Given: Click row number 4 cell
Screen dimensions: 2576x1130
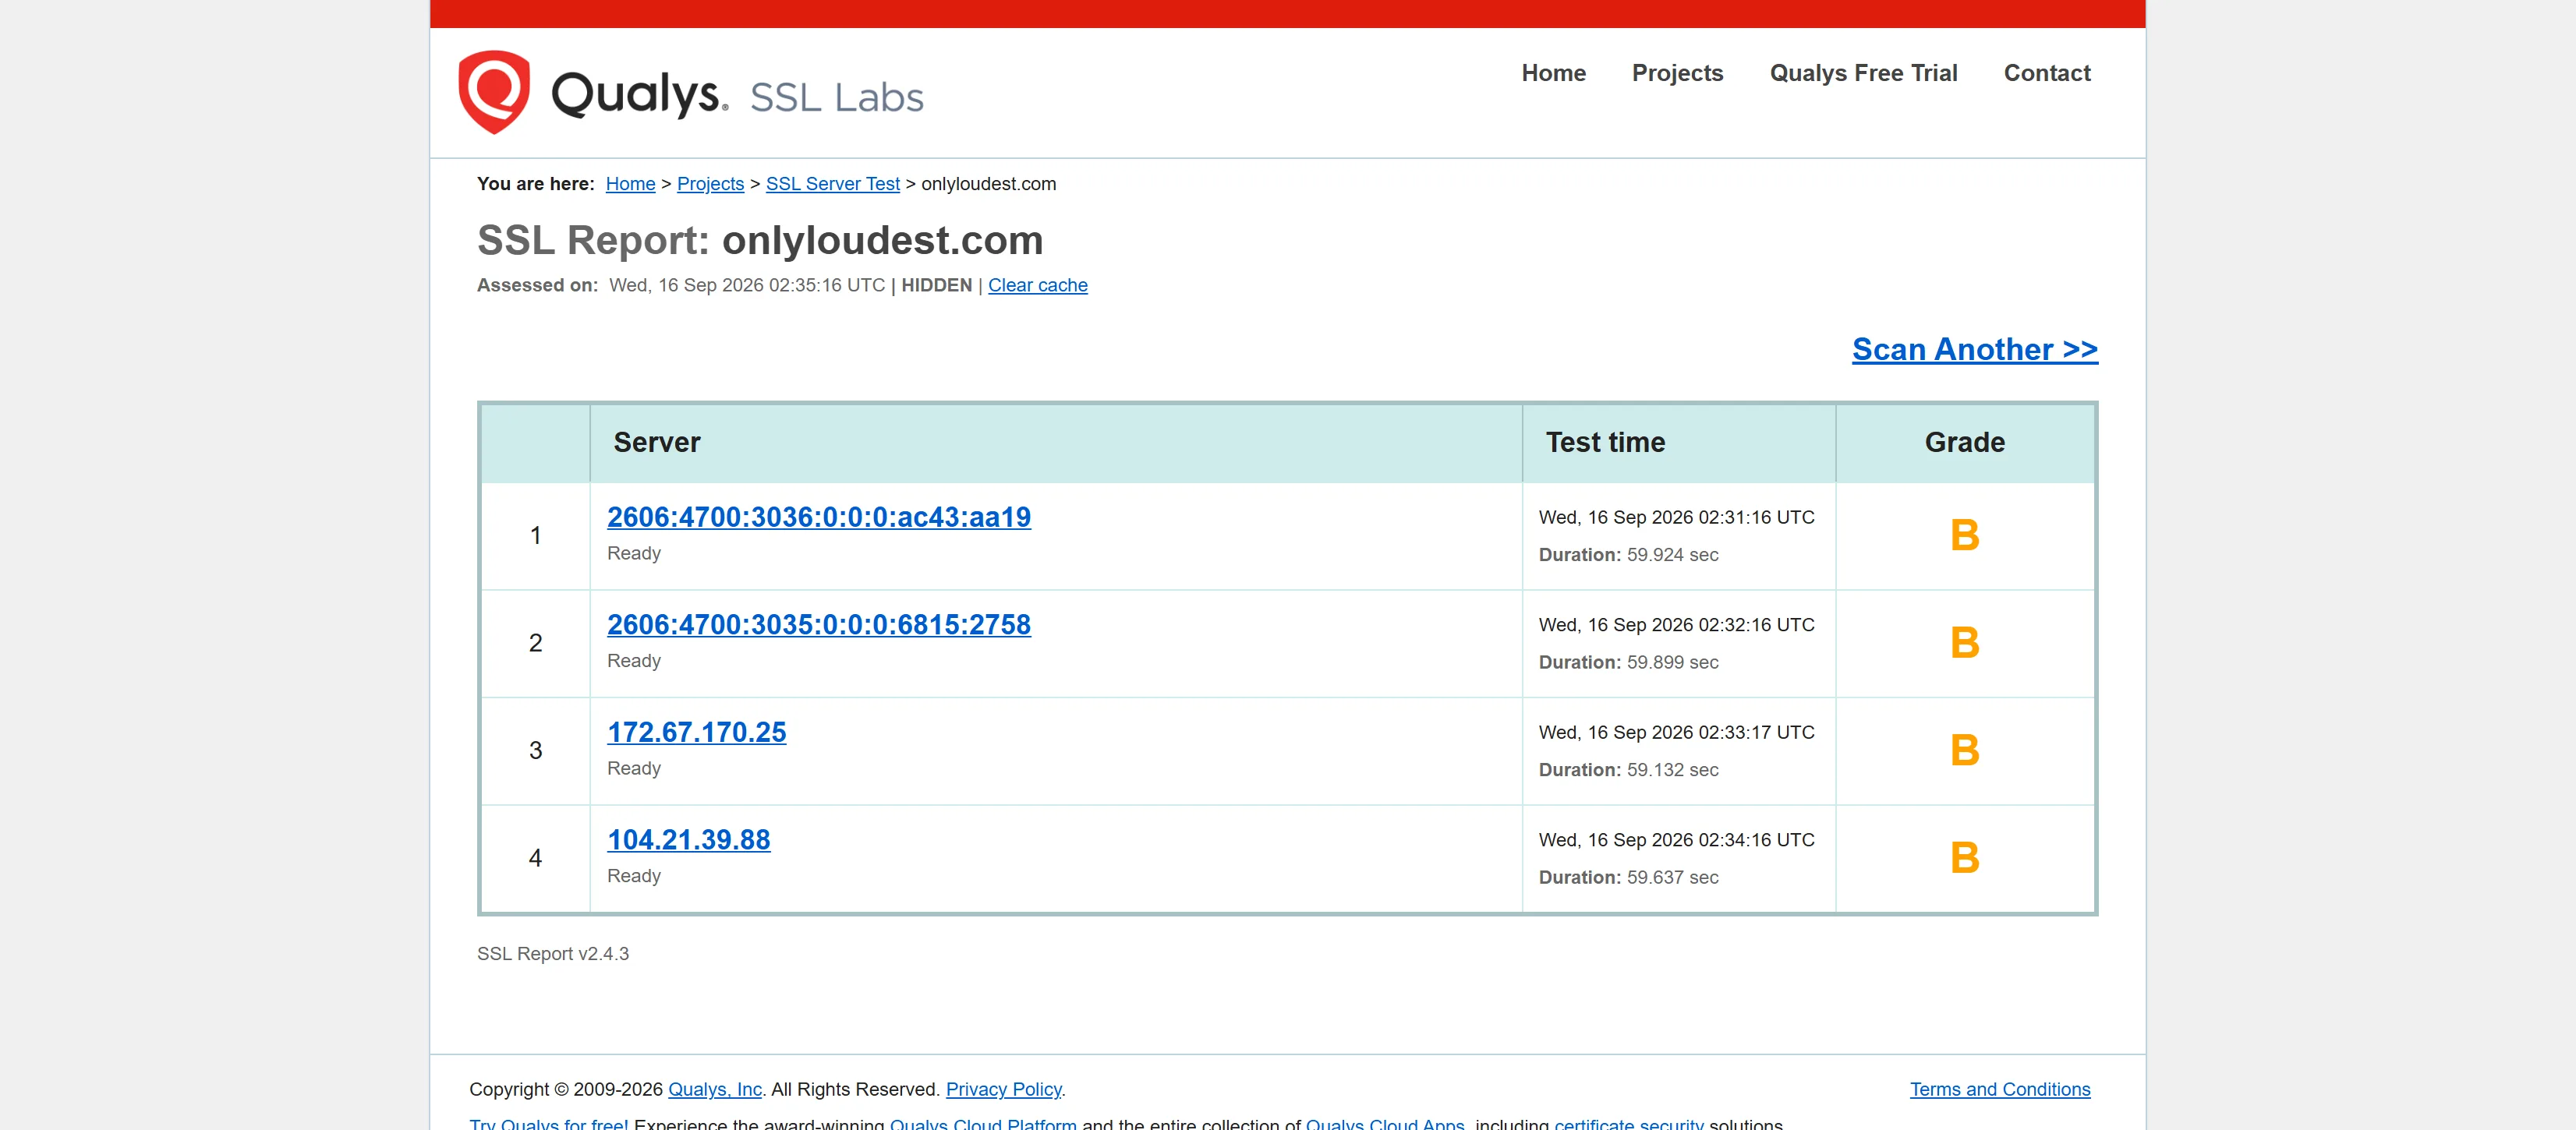Looking at the screenshot, I should (x=535, y=858).
